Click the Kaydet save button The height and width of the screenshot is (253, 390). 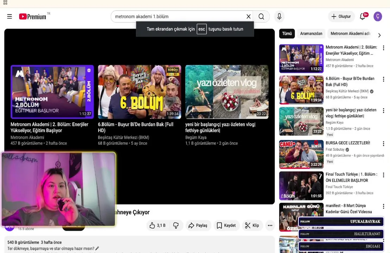(226, 226)
